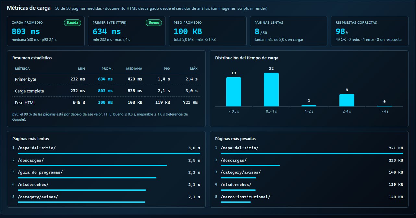The height and width of the screenshot is (218, 416).
Task: Select the 634 ms TTFB card value
Action: [107, 31]
